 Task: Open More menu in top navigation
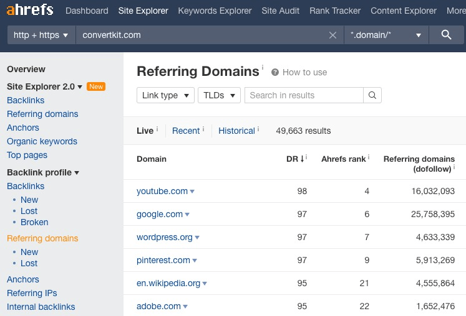[456, 11]
